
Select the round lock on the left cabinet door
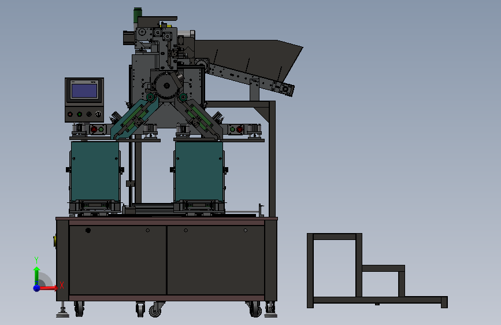[88, 230]
